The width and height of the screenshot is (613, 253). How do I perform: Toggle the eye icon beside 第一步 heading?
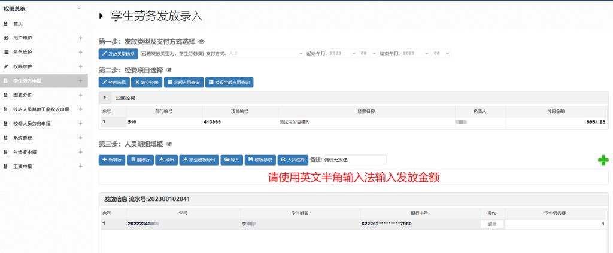(202, 42)
